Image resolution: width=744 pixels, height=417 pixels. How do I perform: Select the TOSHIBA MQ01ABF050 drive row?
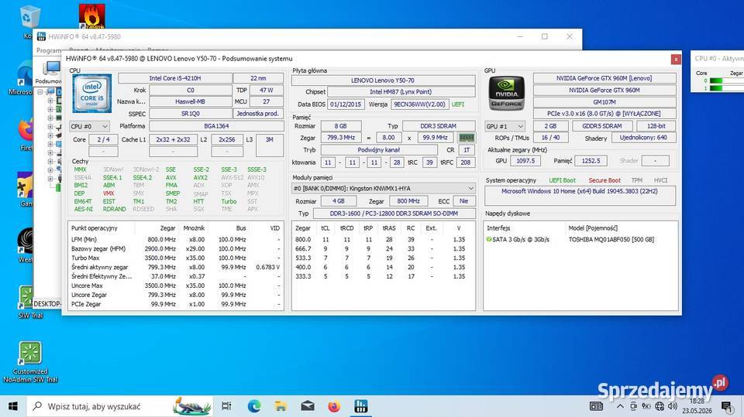click(x=580, y=239)
